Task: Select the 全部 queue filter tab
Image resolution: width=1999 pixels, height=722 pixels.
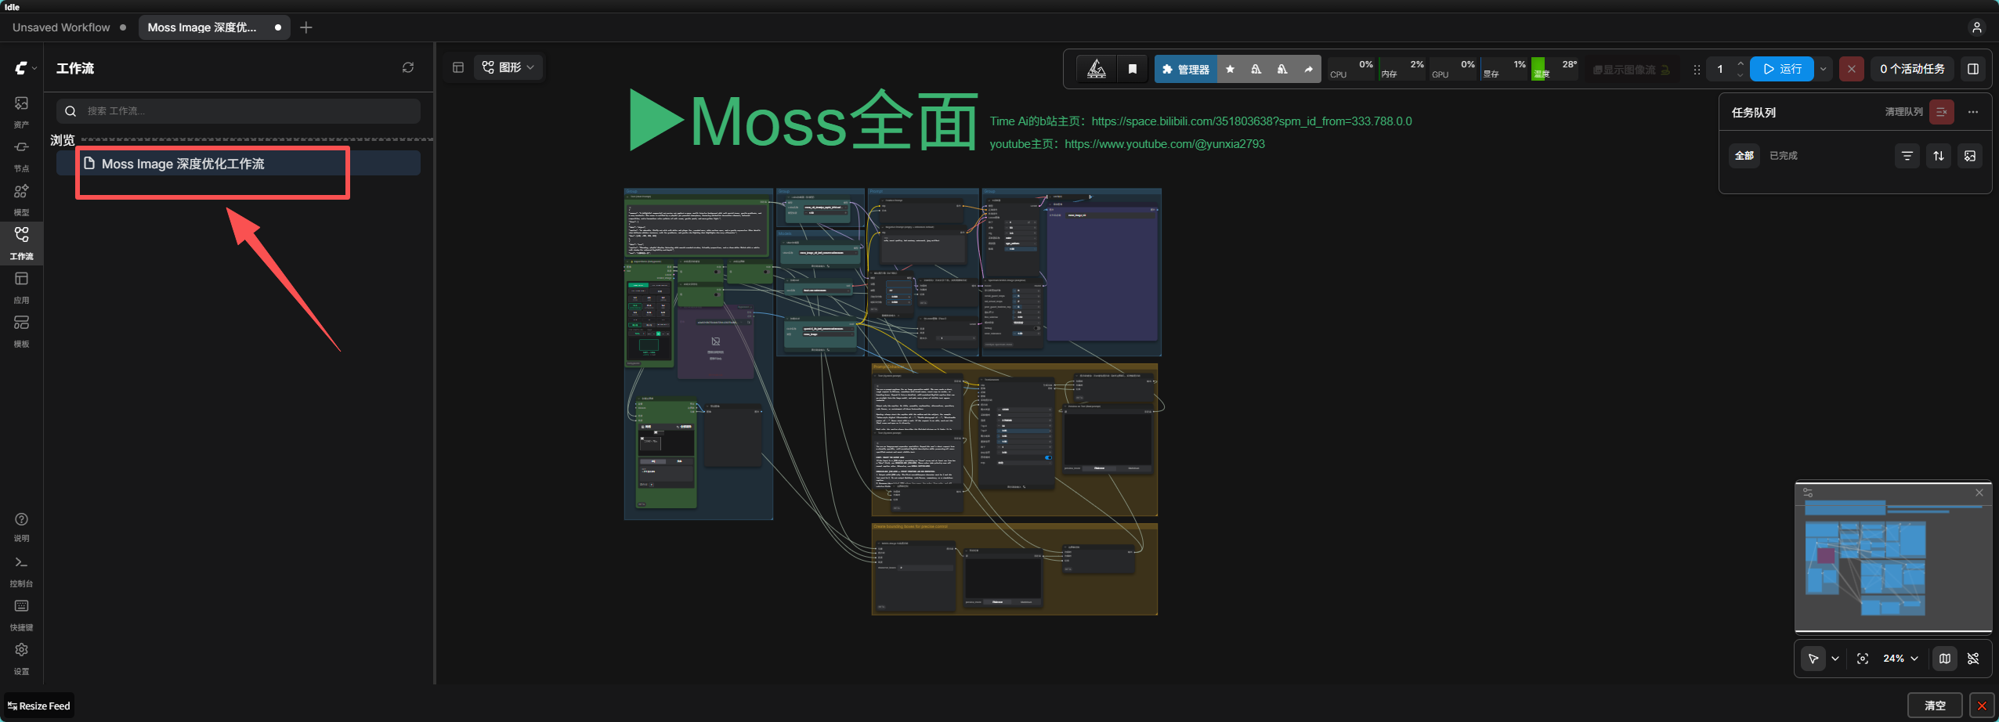Action: (x=1744, y=156)
